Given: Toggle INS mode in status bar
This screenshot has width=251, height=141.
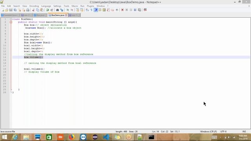Looking at the screenshot, I should [244, 132].
